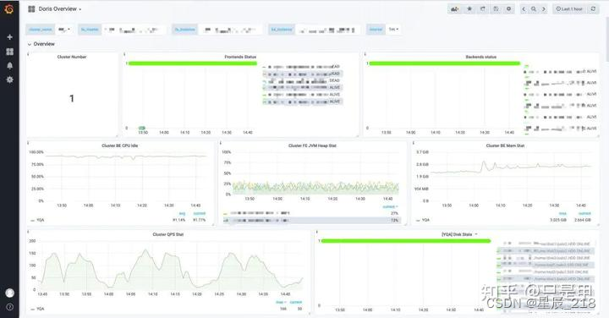The image size is (609, 318).
Task: Click the 91.77% current value in CPU Idle
Action: (x=200, y=220)
